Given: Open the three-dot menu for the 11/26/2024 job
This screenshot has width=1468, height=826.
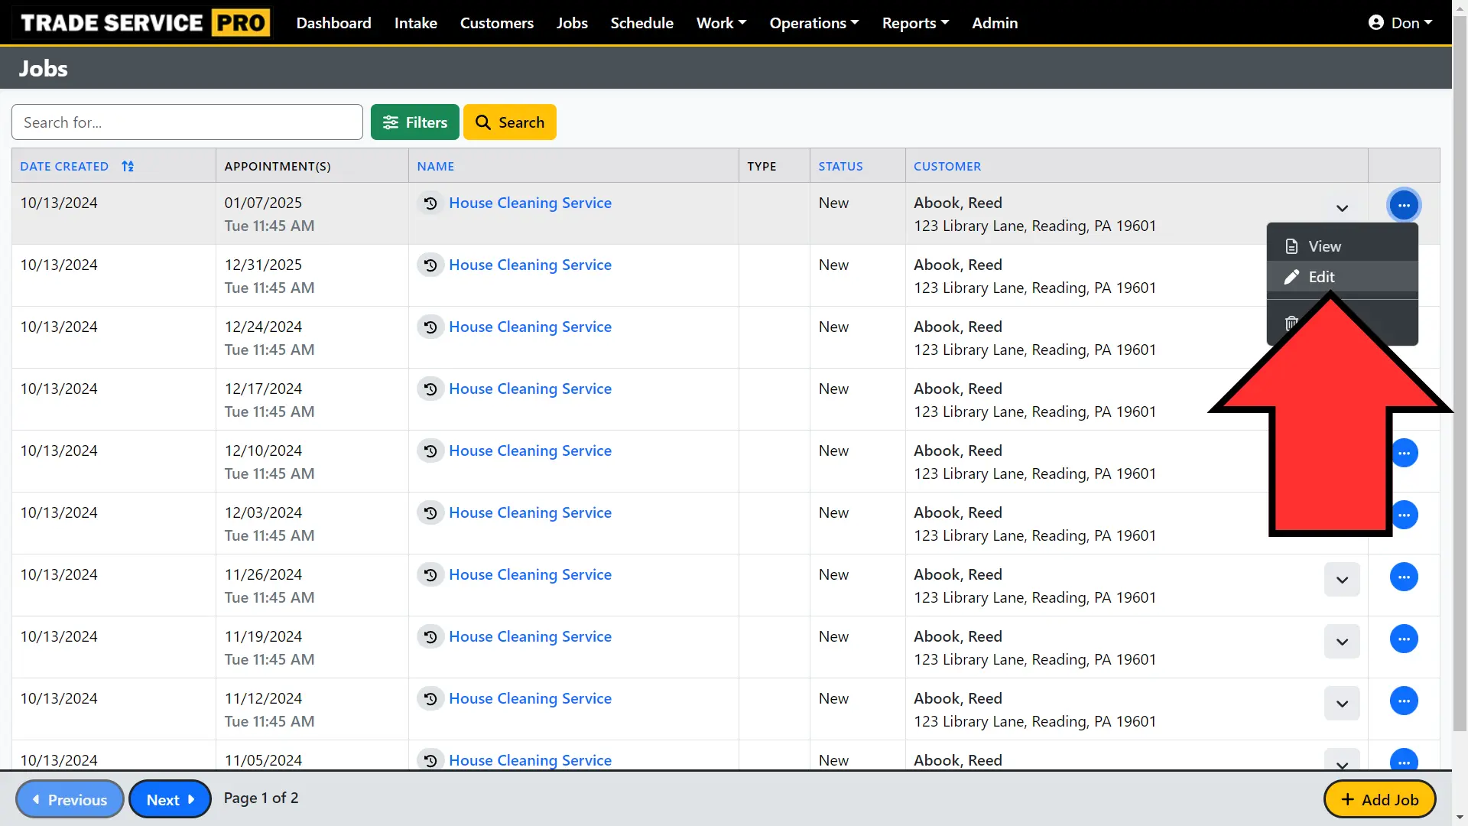Looking at the screenshot, I should point(1404,577).
